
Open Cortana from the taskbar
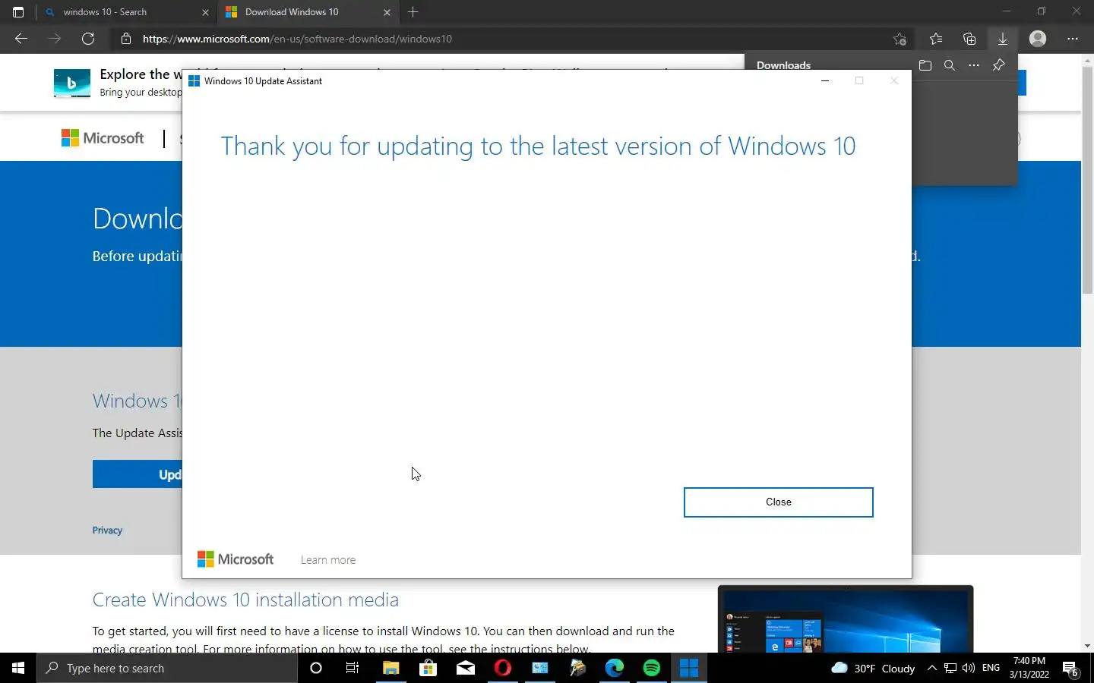tap(316, 668)
